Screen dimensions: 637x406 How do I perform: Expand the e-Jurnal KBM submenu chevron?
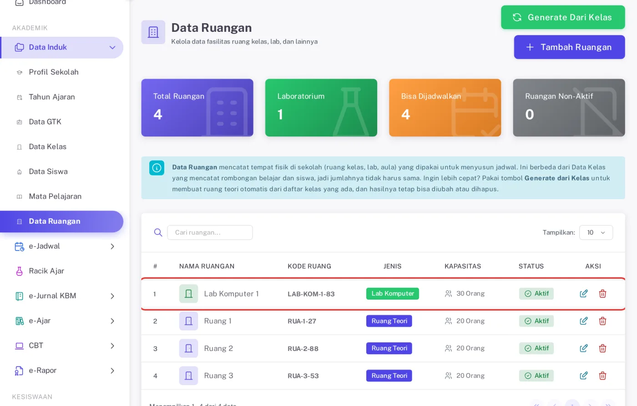112,296
